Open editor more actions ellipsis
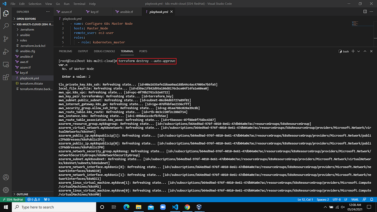Viewport: 377px width, 212px height. (371, 11)
